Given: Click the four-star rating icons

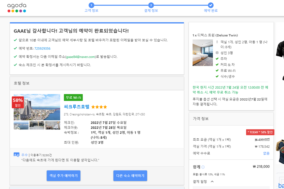Looking at the screenshot, I should click(x=99, y=107).
